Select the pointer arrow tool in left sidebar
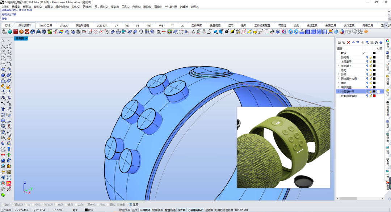This screenshot has height=212, width=391. [x=3, y=41]
